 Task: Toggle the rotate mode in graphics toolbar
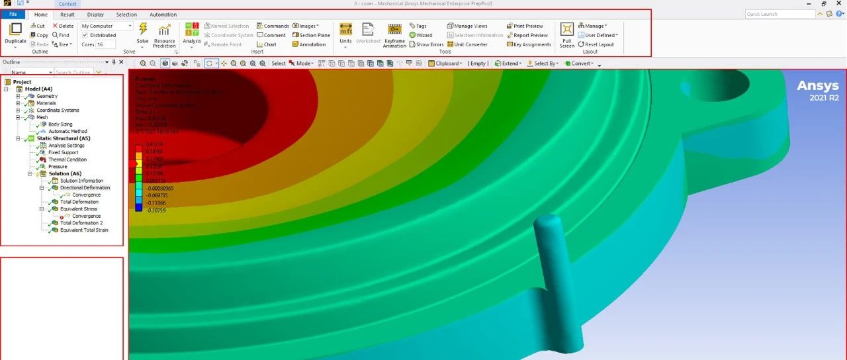coord(209,64)
